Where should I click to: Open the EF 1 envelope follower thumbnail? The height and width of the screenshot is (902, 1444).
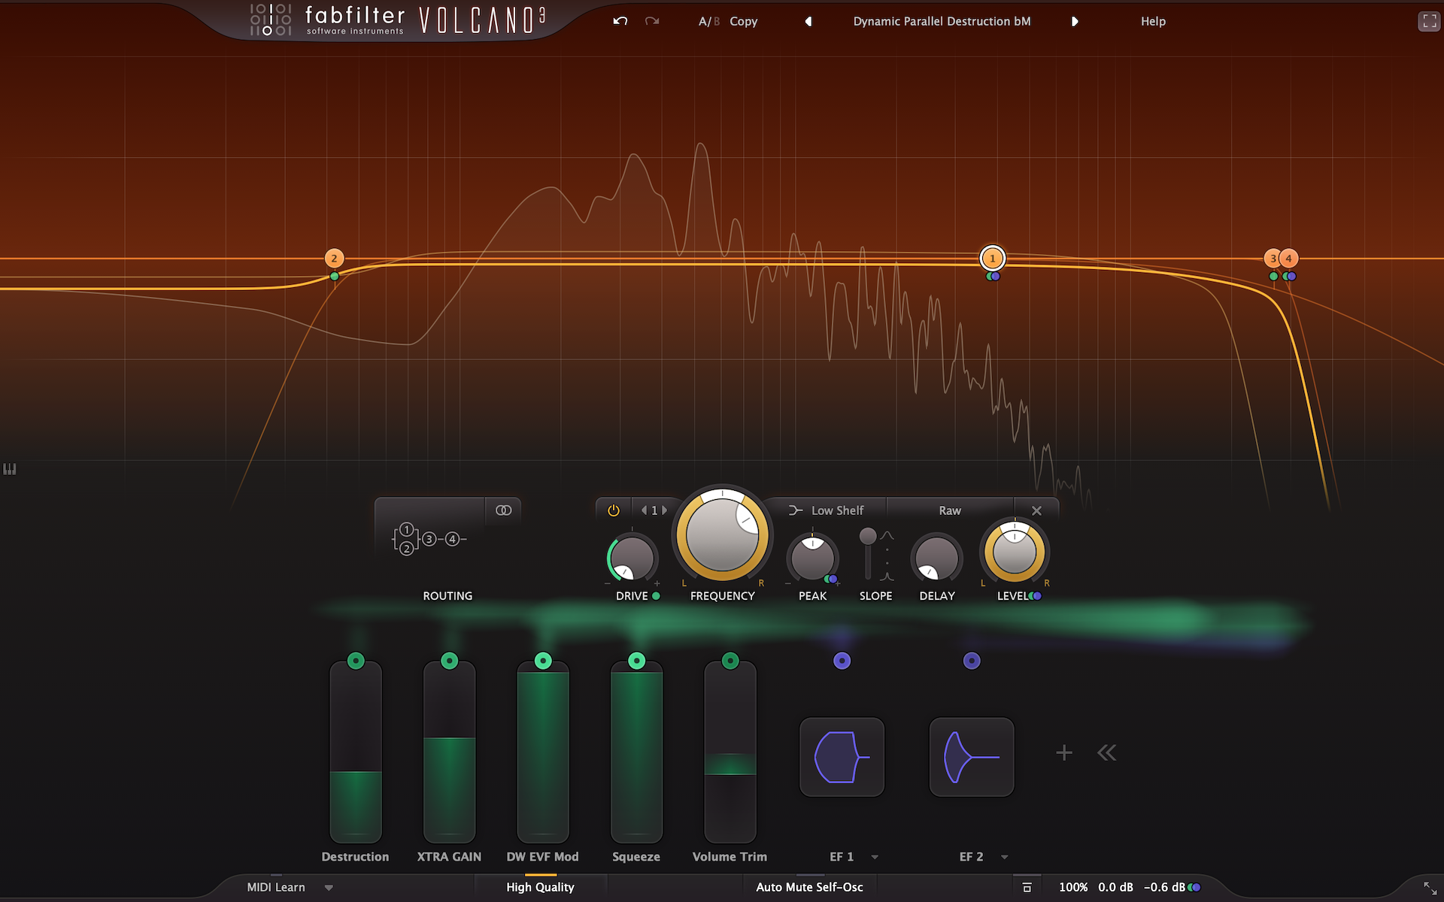(842, 757)
